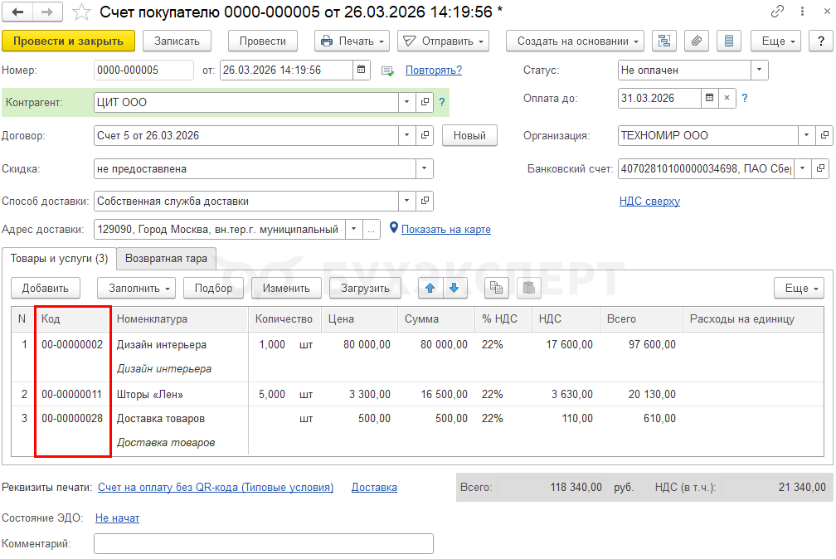The height and width of the screenshot is (559, 836).
Task: Show delivery address on map
Action: tap(446, 229)
